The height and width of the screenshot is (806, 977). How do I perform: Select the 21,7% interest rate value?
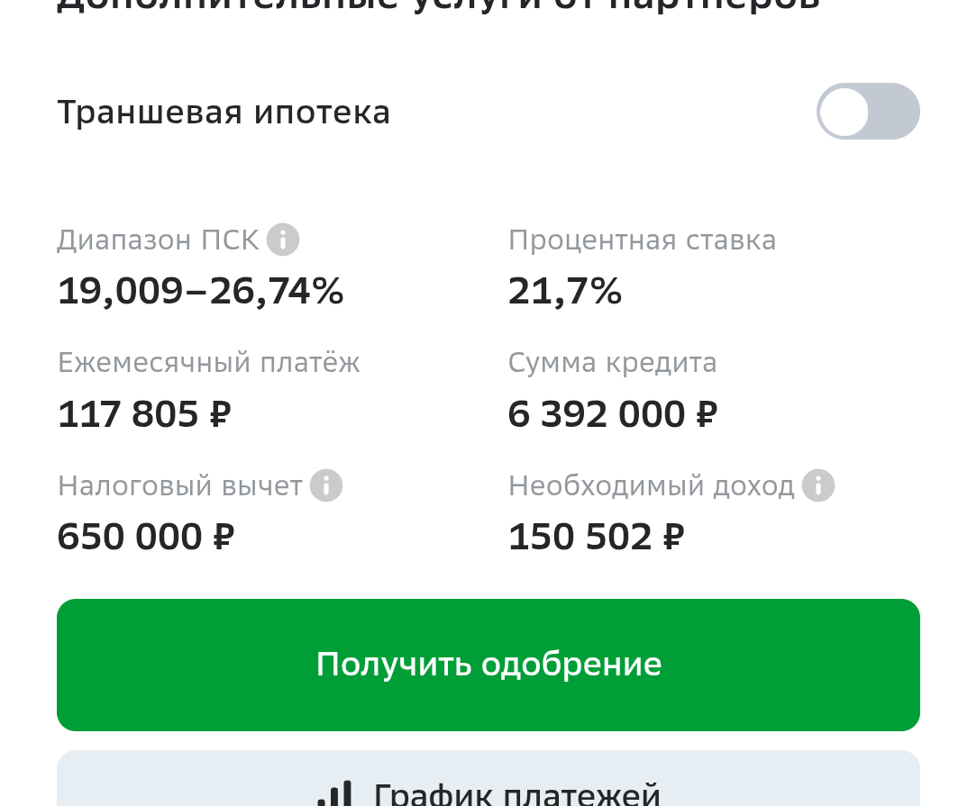pyautogui.click(x=565, y=291)
